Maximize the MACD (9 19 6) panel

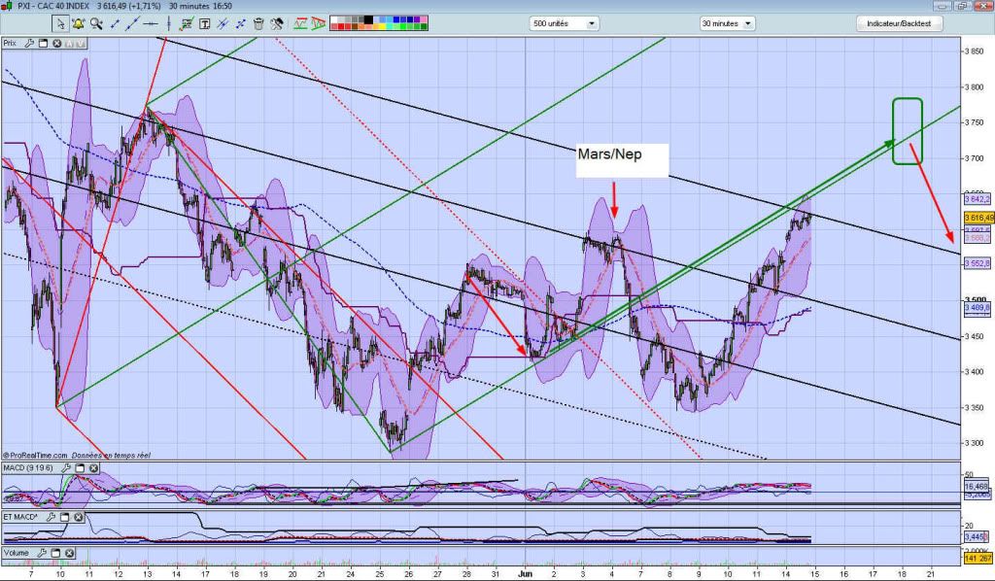82,468
